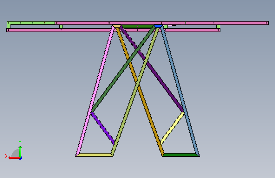
Task: Select the light green bracket on left end
Action: [x=31, y=23]
